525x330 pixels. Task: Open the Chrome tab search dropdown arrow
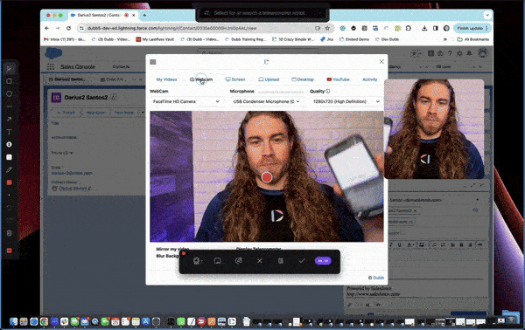point(487,15)
